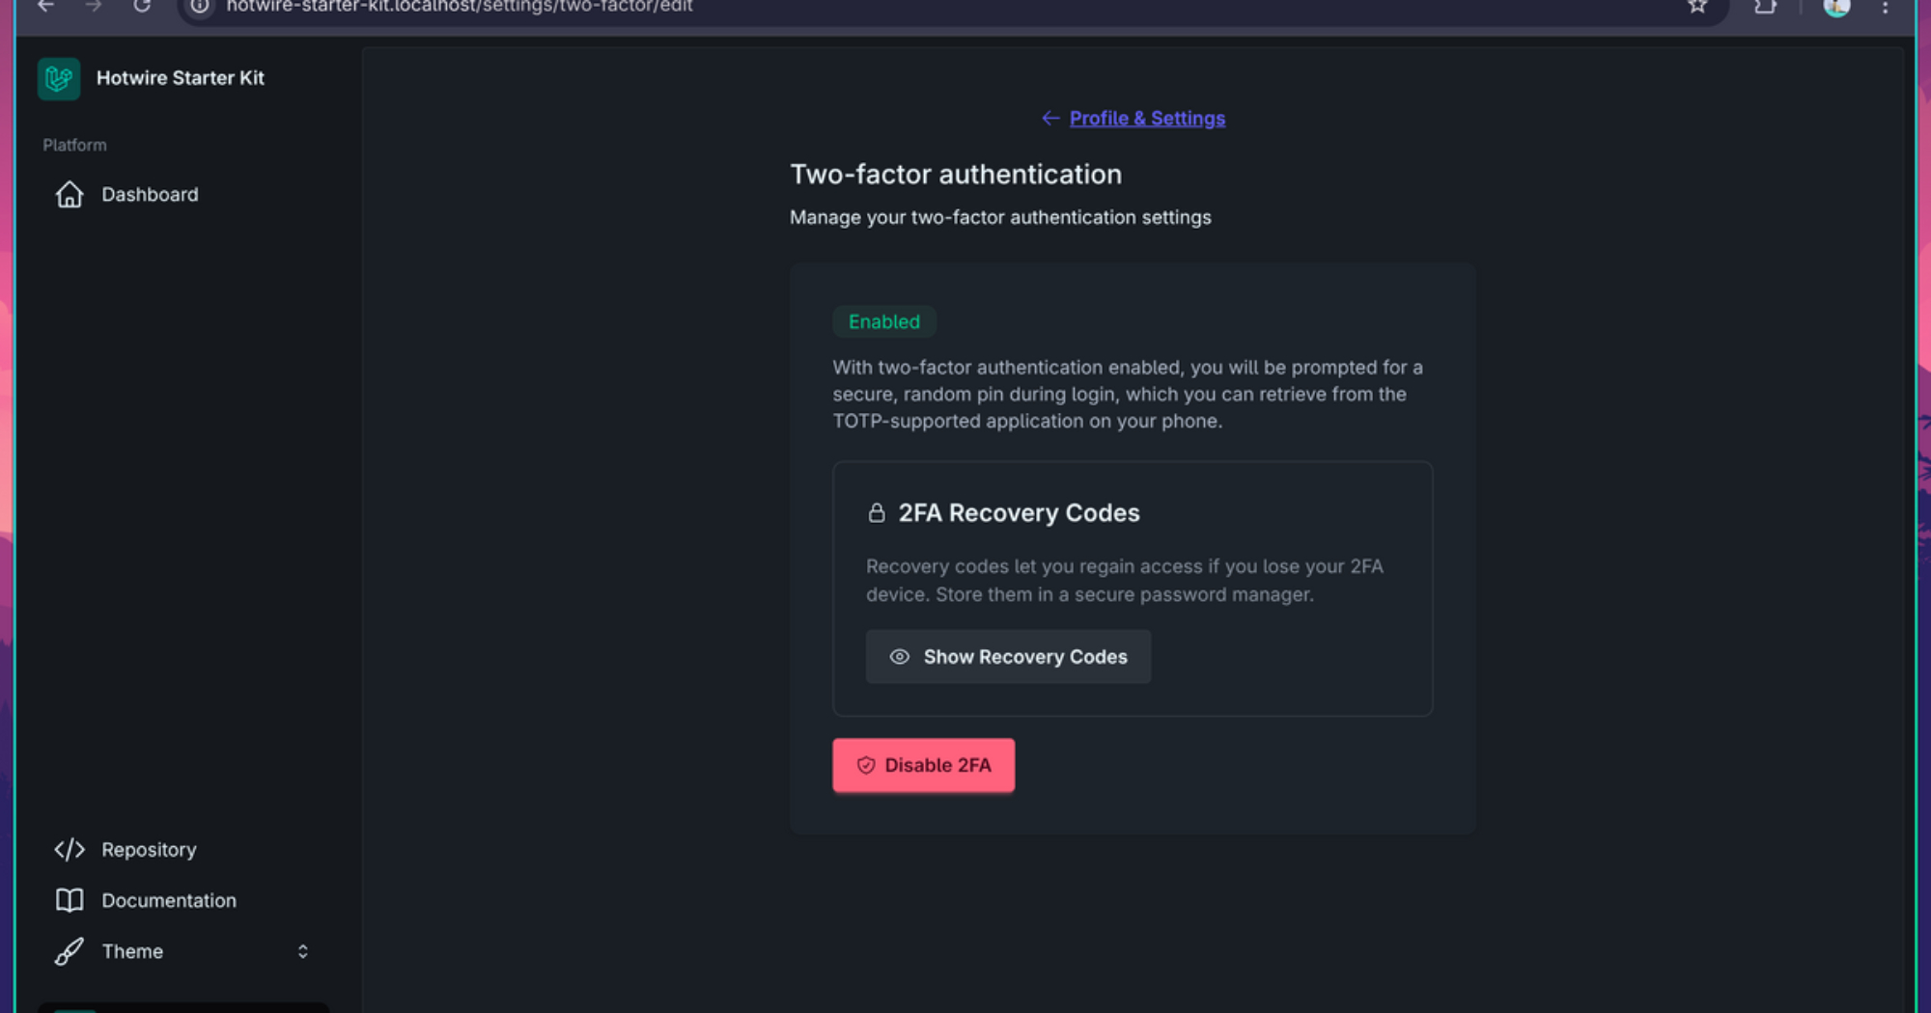Click the Dashboard house icon
1931x1013 pixels.
pyautogui.click(x=70, y=195)
